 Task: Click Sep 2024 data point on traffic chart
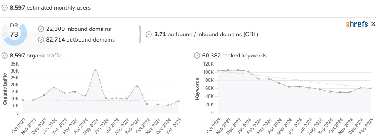tap(137, 86)
